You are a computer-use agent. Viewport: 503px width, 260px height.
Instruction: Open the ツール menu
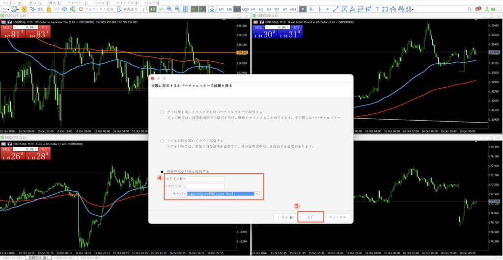[102, 2]
